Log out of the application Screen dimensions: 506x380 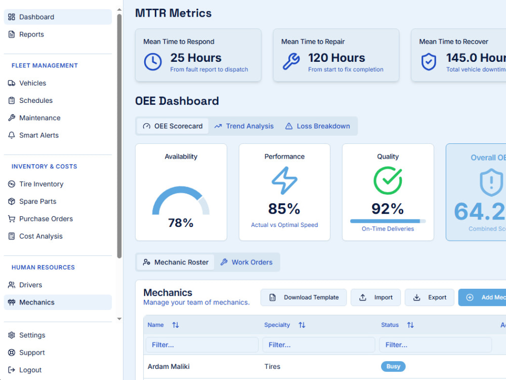click(x=58, y=370)
